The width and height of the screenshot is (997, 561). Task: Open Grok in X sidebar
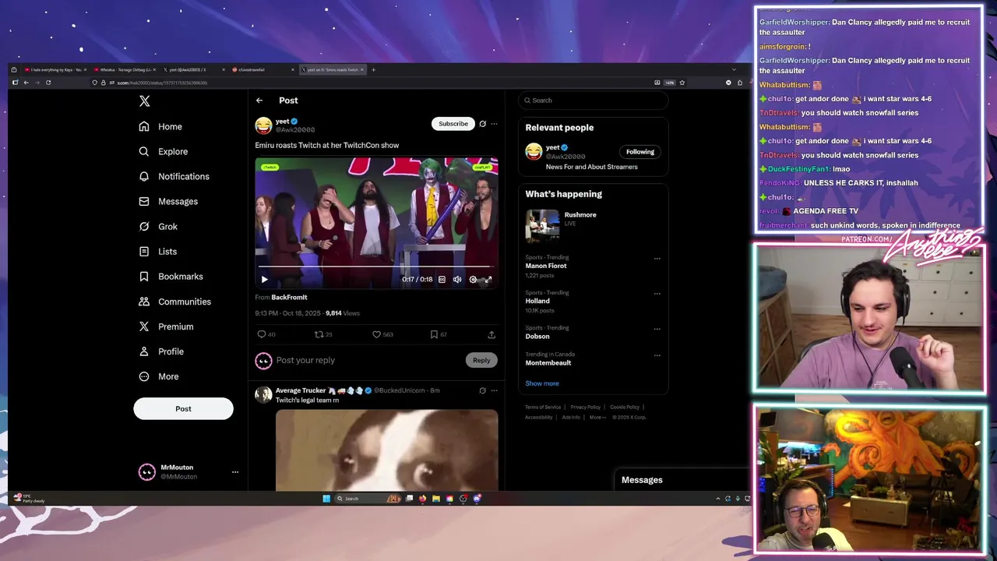point(158,226)
